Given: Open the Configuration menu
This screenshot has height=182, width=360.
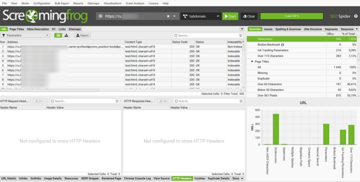Looking at the screenshot, I should pos(42,3).
